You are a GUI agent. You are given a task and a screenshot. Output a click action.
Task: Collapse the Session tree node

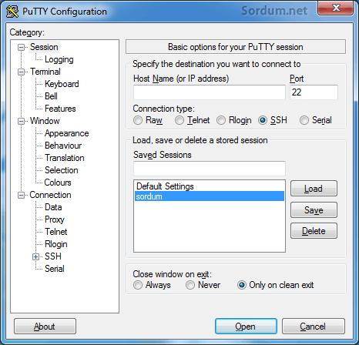pos(21,47)
